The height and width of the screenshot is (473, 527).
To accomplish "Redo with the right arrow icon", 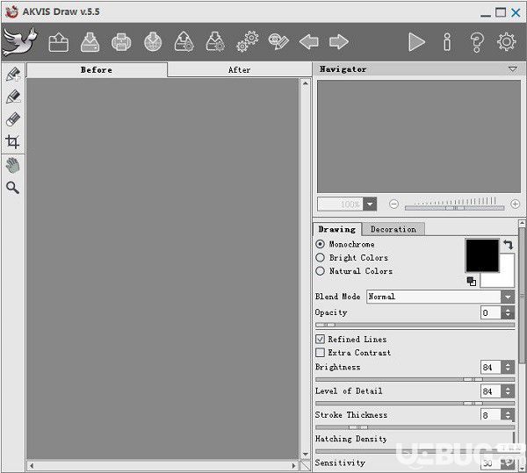I will pos(339,42).
